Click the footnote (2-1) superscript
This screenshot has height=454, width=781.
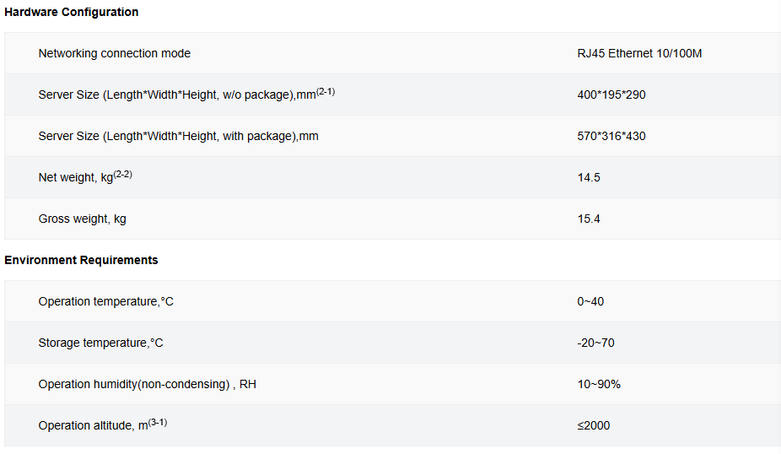[326, 92]
